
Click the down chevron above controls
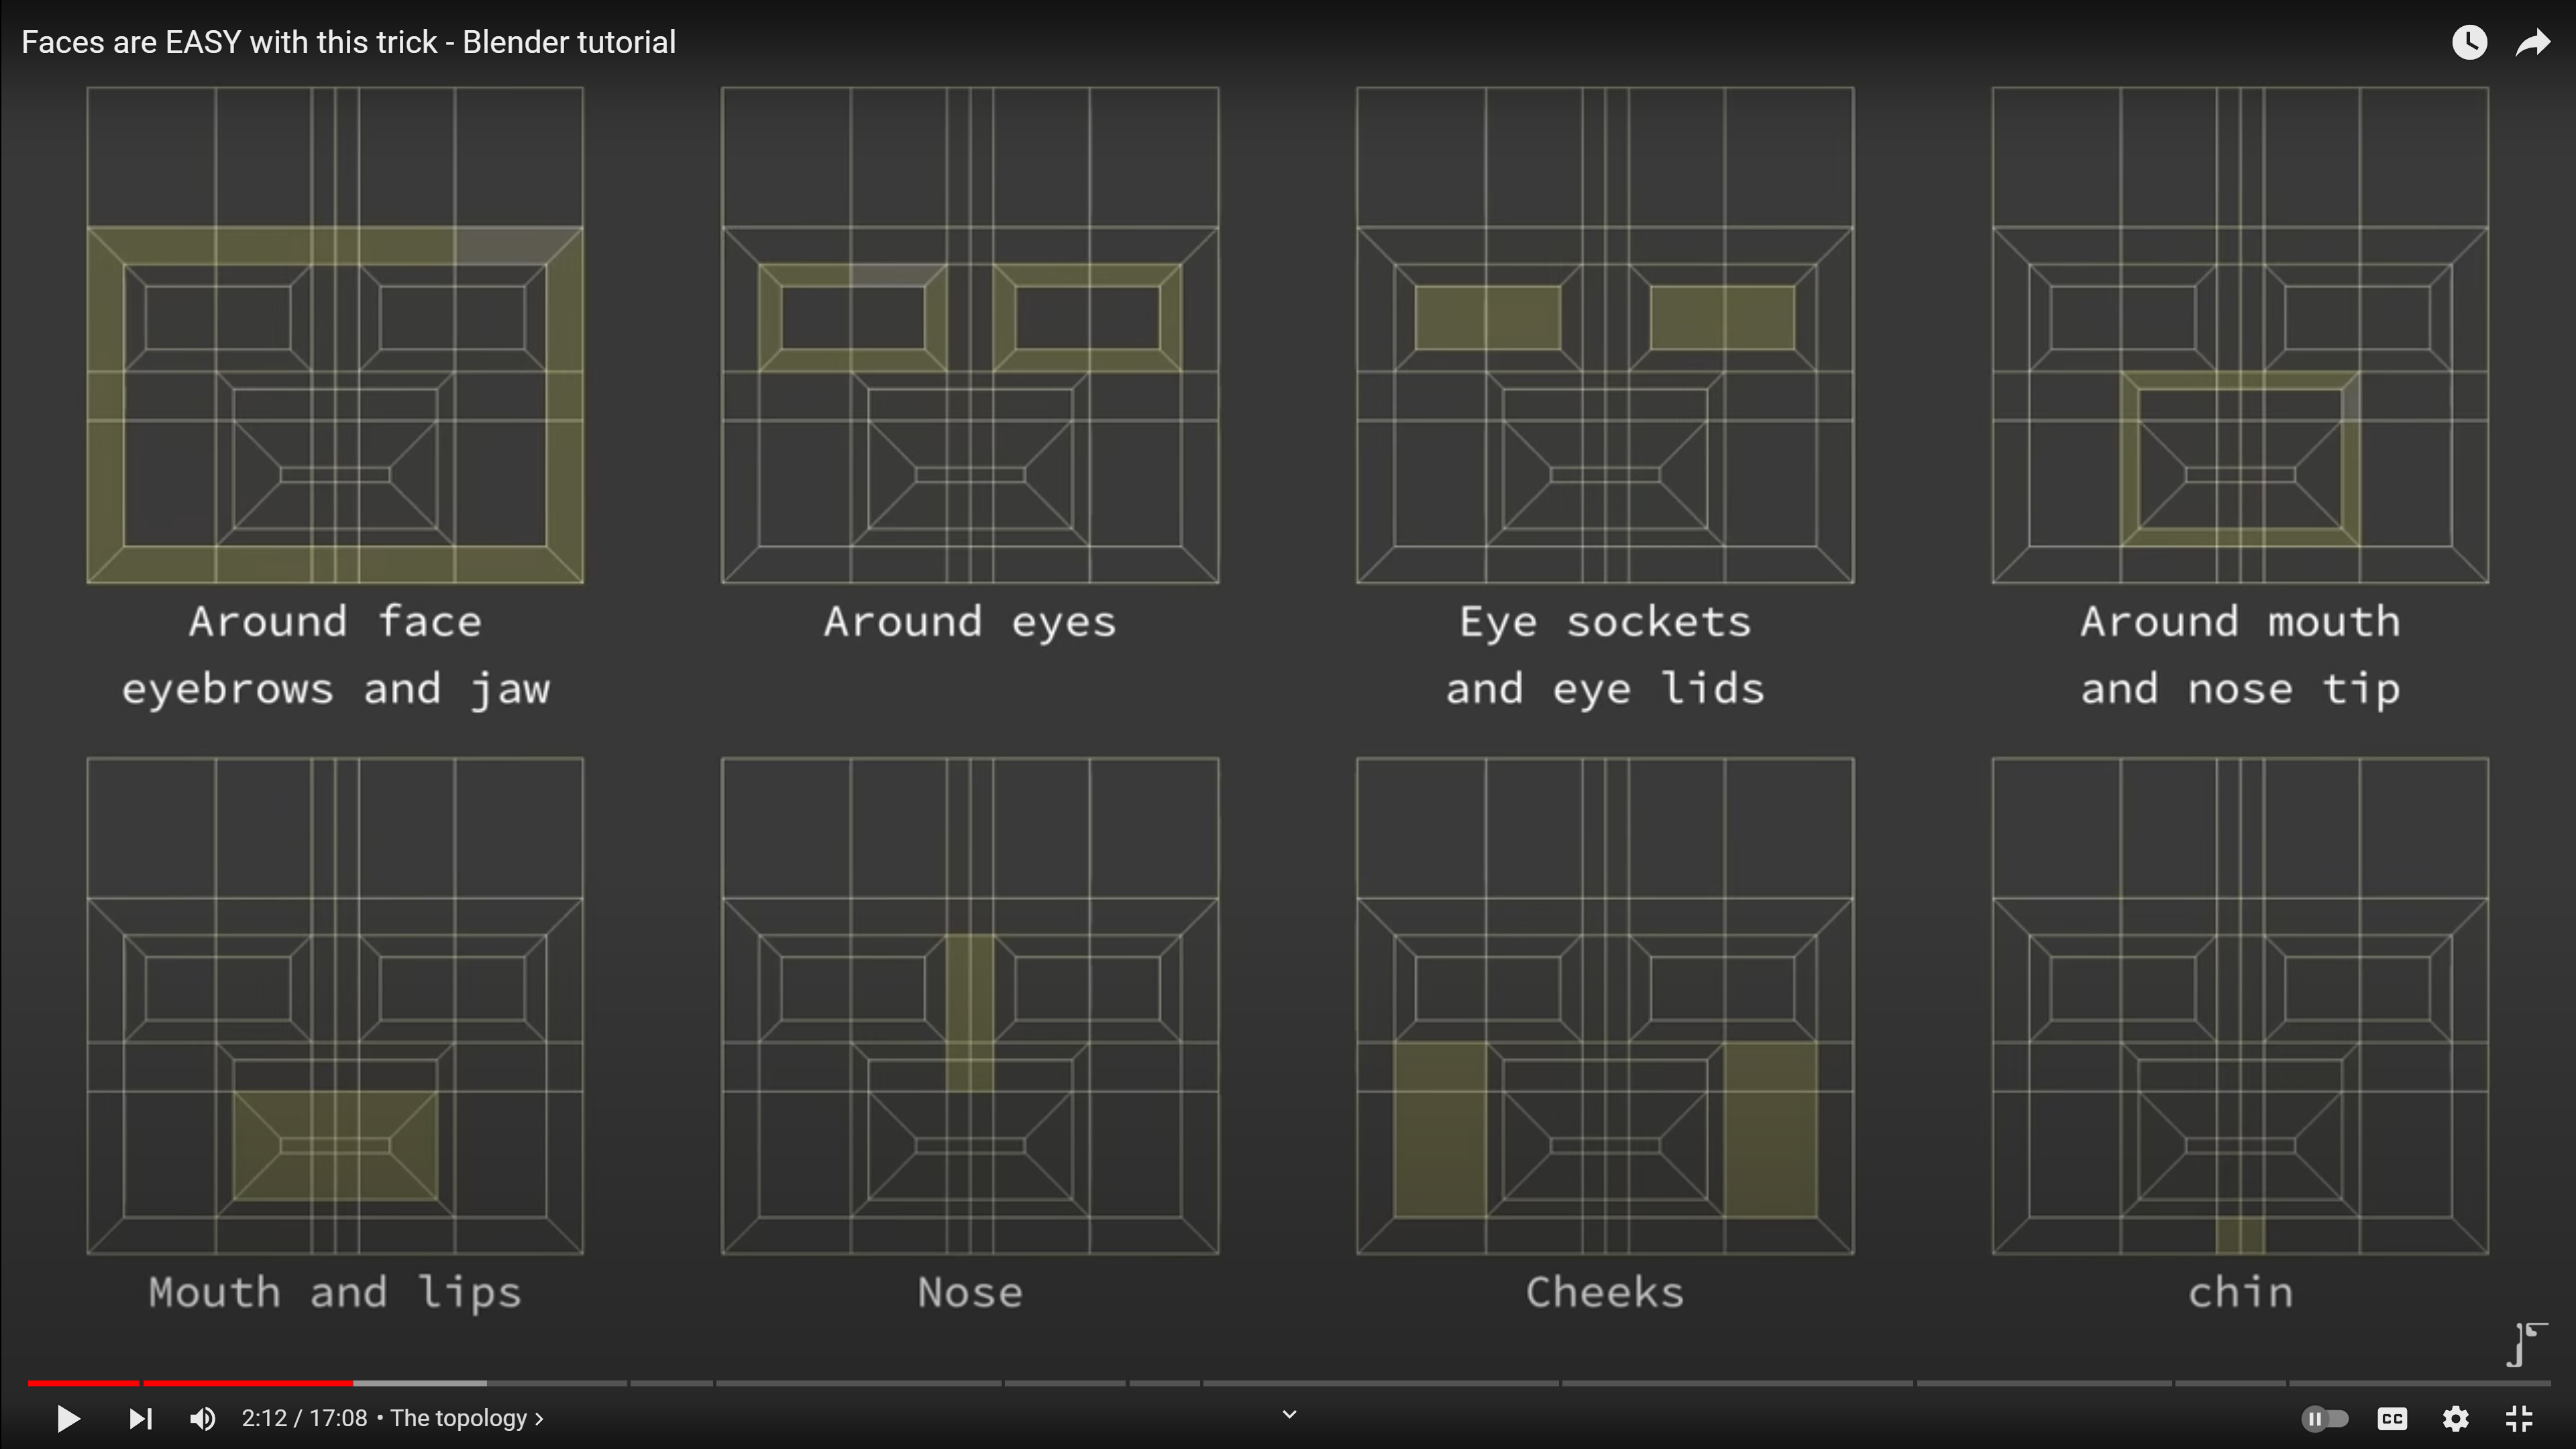click(1289, 1413)
